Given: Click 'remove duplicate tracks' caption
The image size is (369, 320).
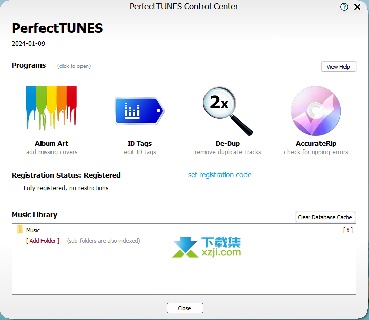Looking at the screenshot, I should (x=228, y=152).
